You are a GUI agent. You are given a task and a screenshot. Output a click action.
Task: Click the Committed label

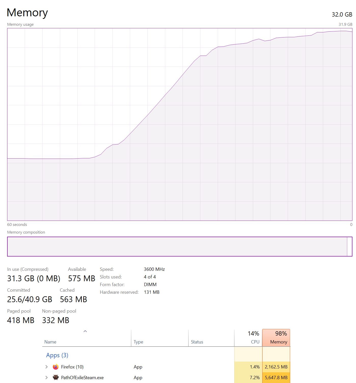[19, 290]
